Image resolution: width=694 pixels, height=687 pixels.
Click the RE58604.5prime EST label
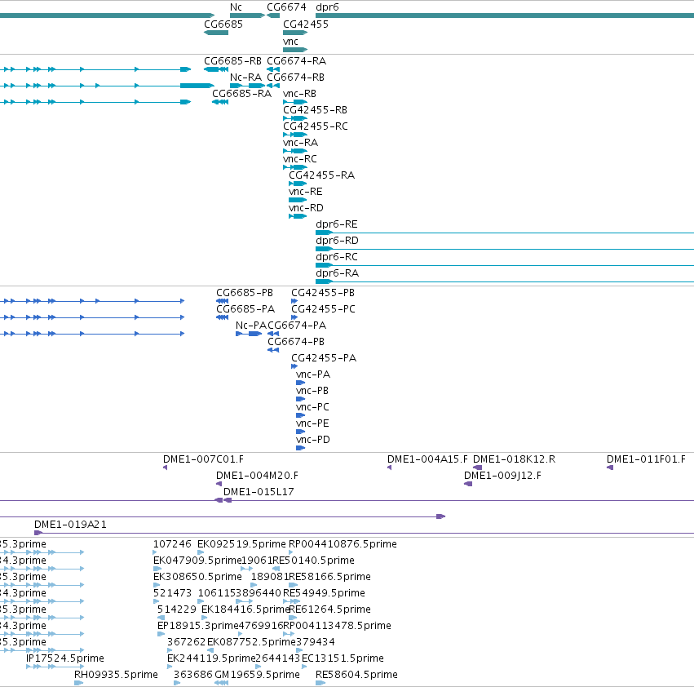[356, 675]
